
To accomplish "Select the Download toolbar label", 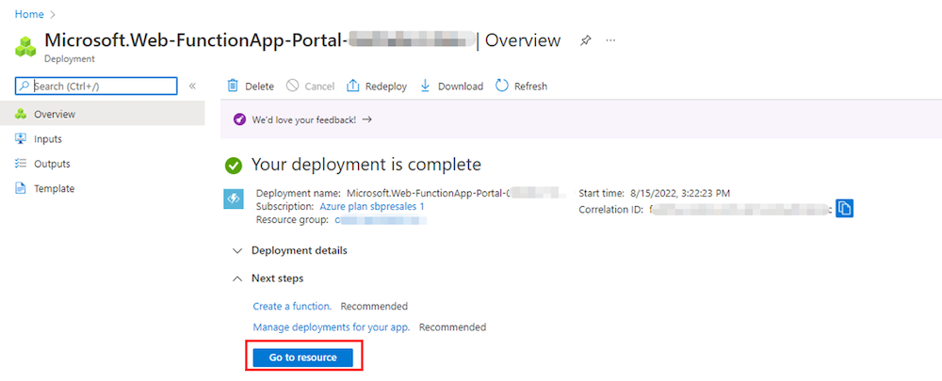I will tap(461, 87).
